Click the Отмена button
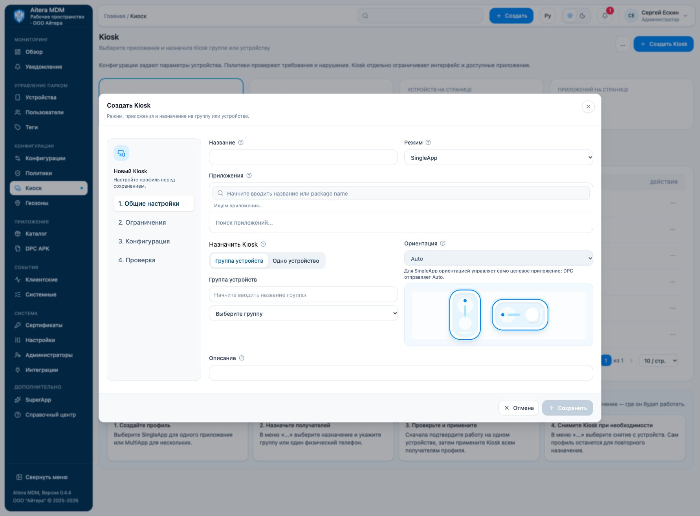700x516 pixels. (519, 408)
